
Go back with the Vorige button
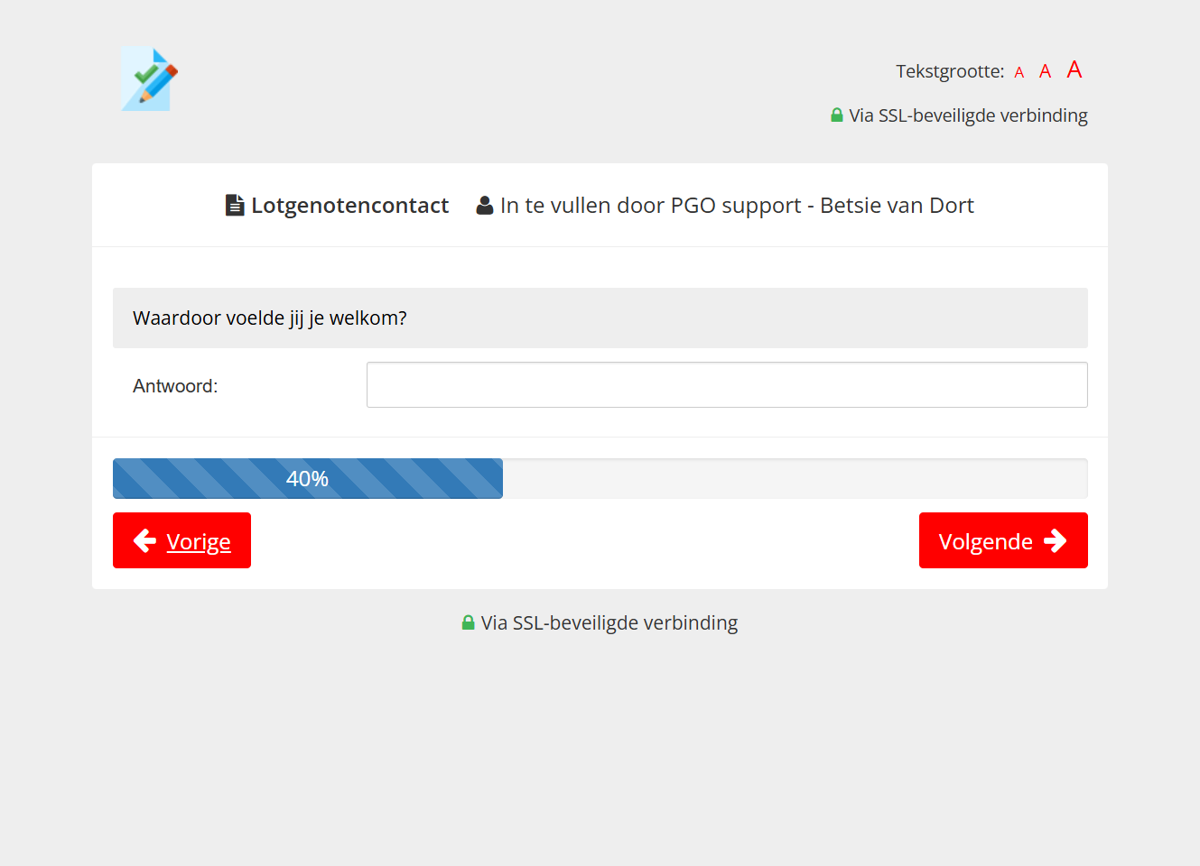(181, 540)
